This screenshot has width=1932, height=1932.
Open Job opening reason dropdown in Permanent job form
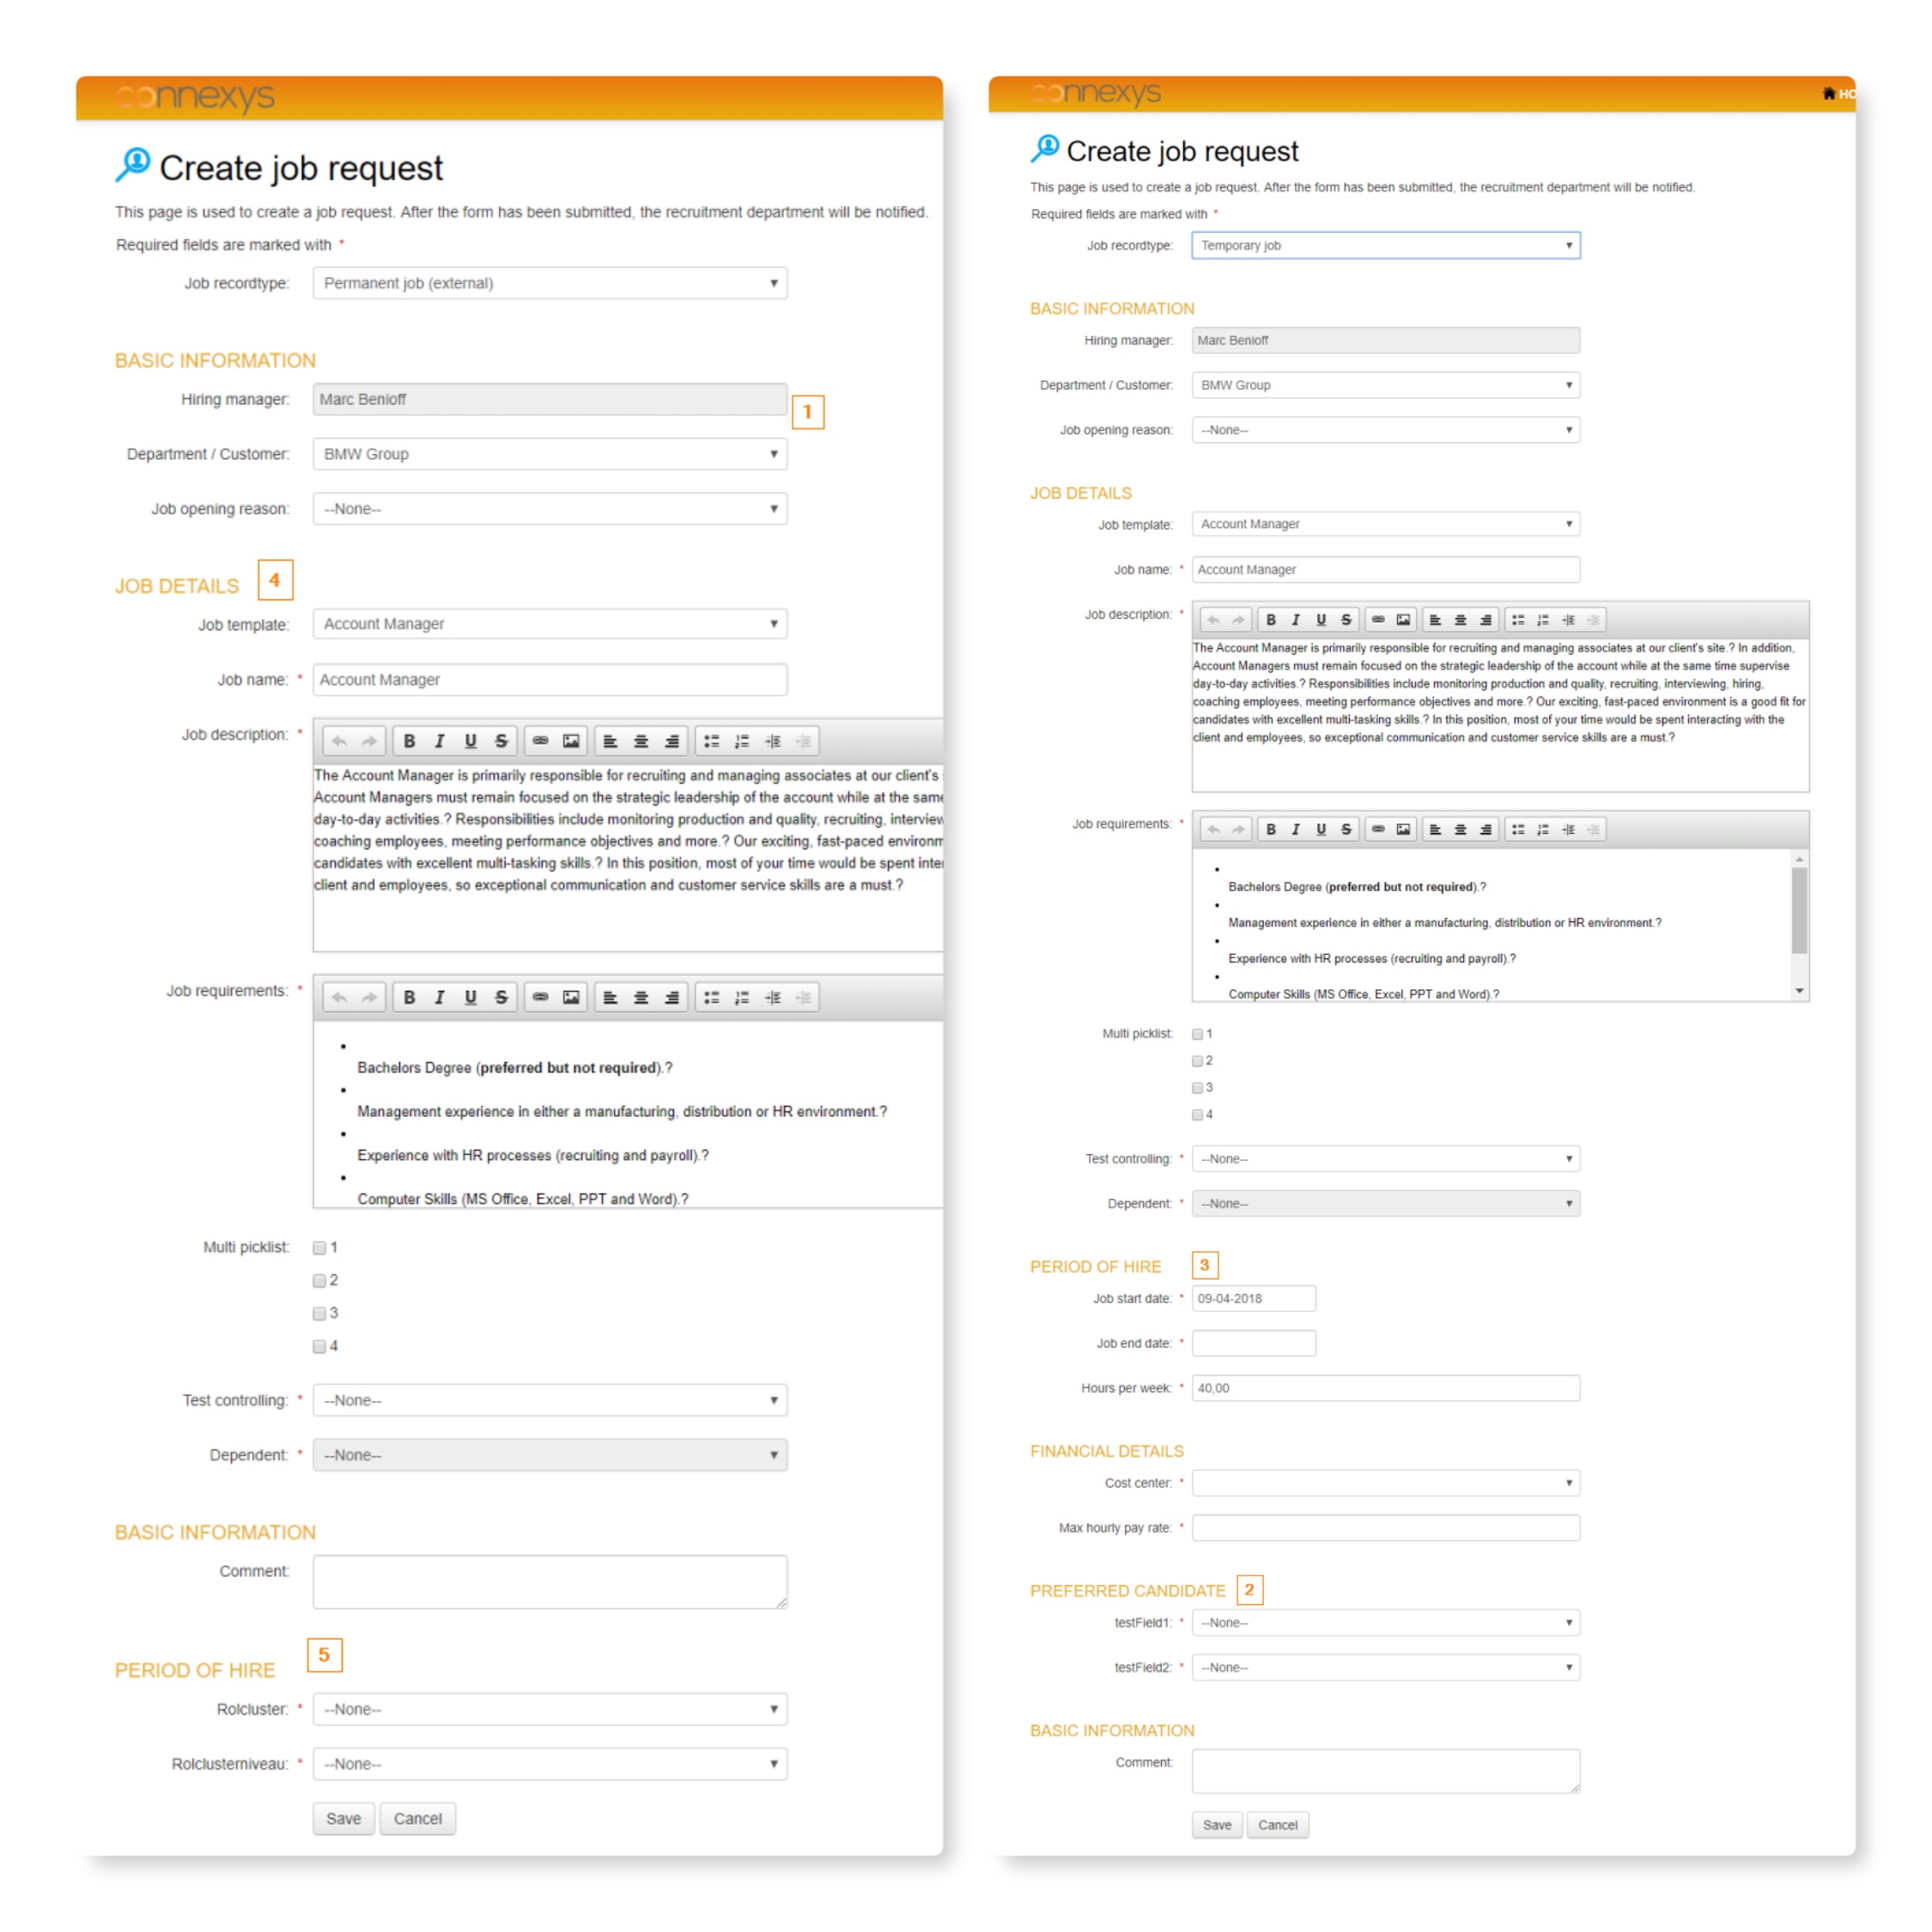click(550, 509)
